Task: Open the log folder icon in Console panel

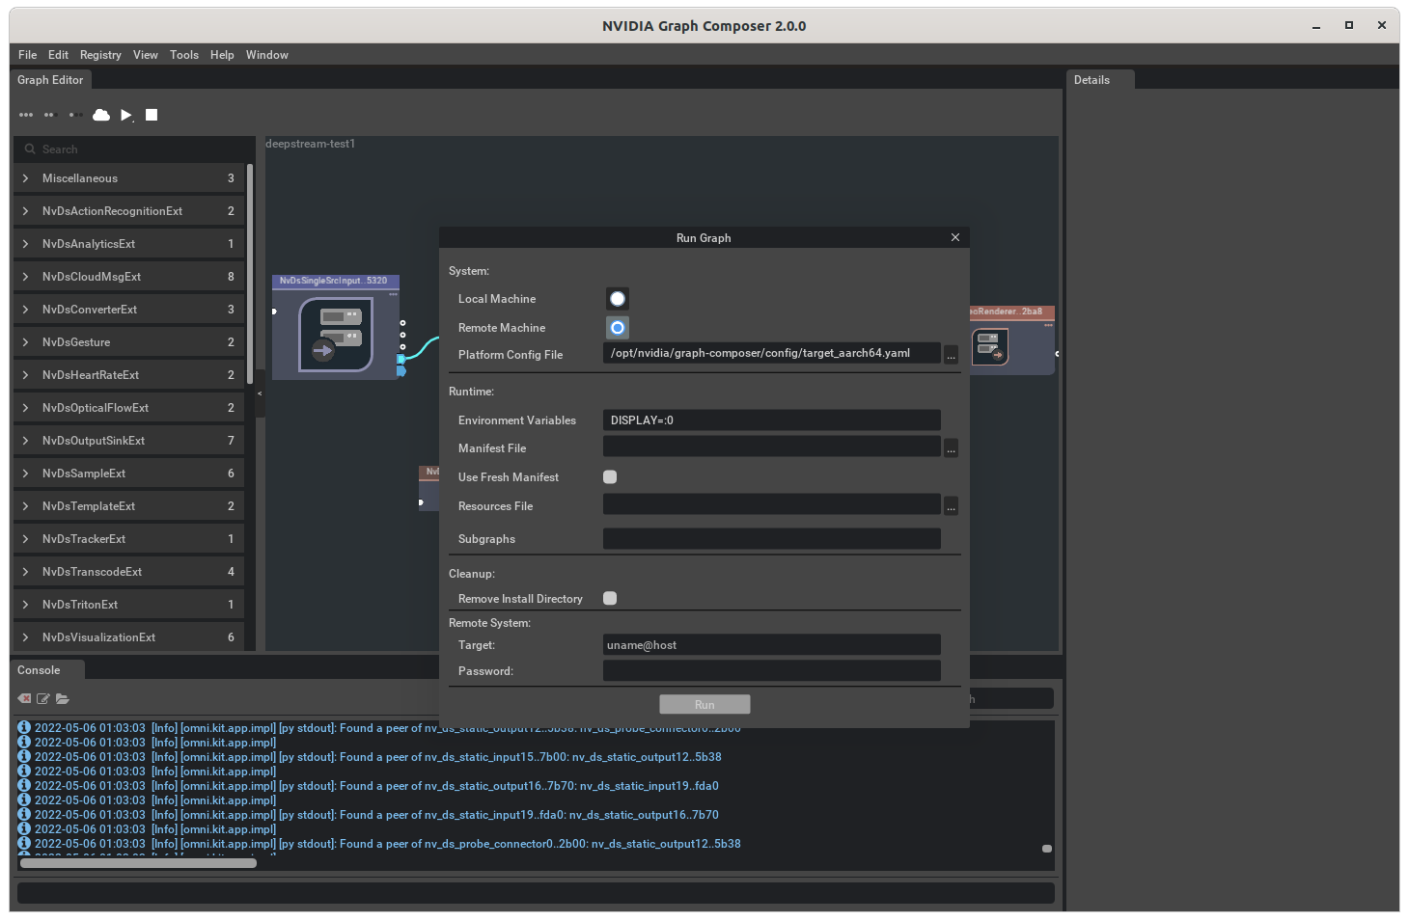Action: 63,698
